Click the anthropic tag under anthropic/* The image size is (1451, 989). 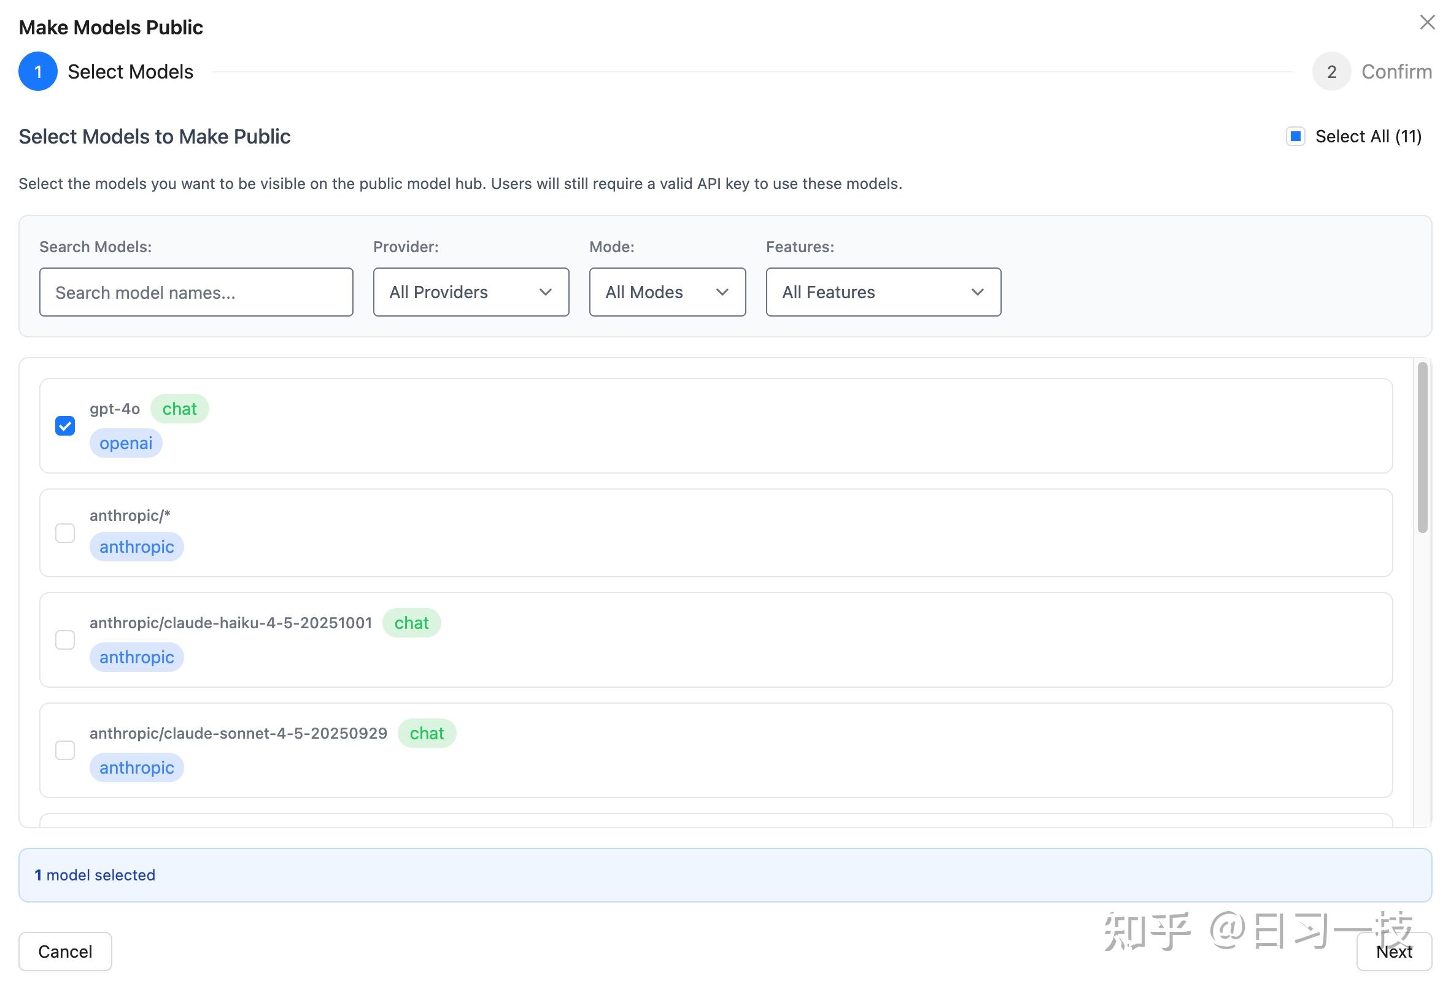tap(136, 547)
